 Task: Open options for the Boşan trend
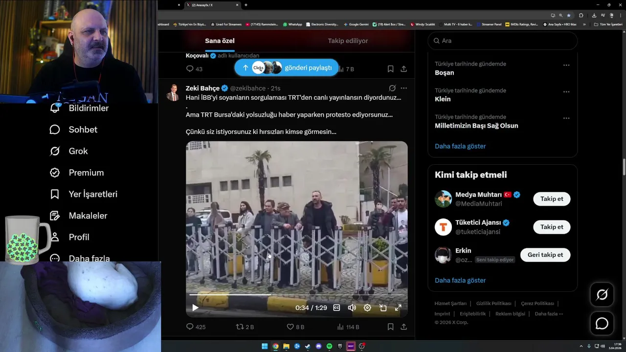pos(566,65)
